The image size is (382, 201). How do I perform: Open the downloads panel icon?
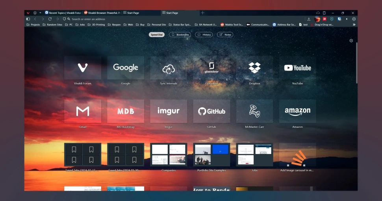(309, 19)
